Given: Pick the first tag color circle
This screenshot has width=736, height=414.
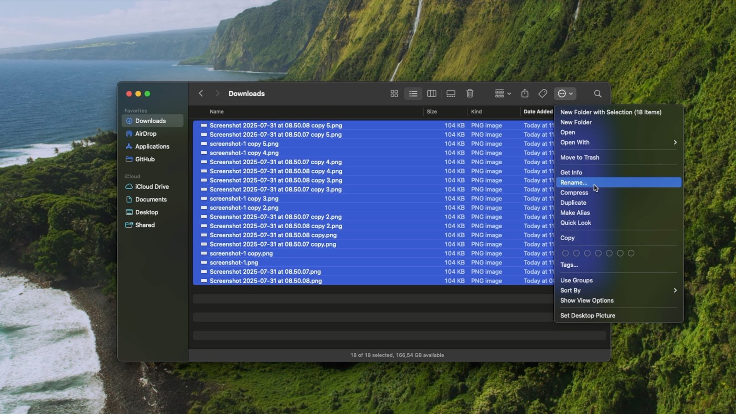Looking at the screenshot, I should click(x=565, y=253).
